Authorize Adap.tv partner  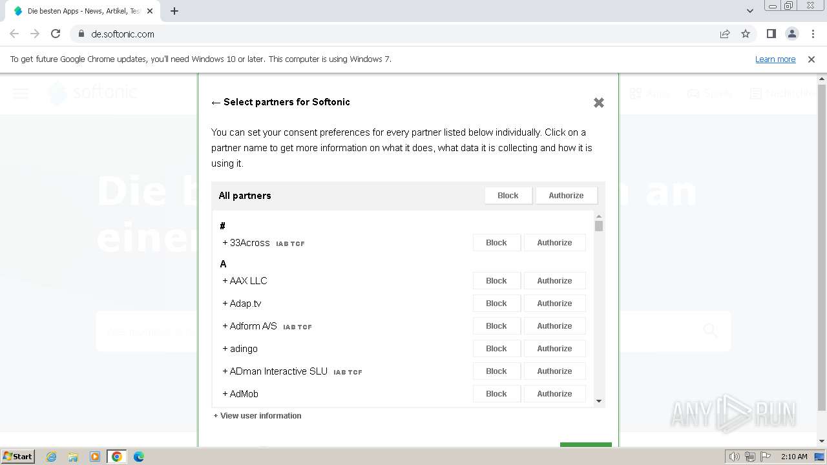pyautogui.click(x=554, y=304)
